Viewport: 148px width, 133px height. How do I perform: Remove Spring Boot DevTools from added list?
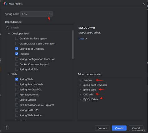click(80, 85)
